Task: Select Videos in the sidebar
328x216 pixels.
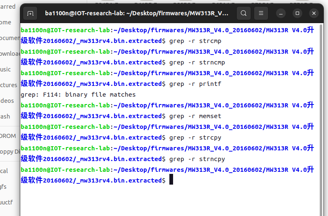Action: 7,101
